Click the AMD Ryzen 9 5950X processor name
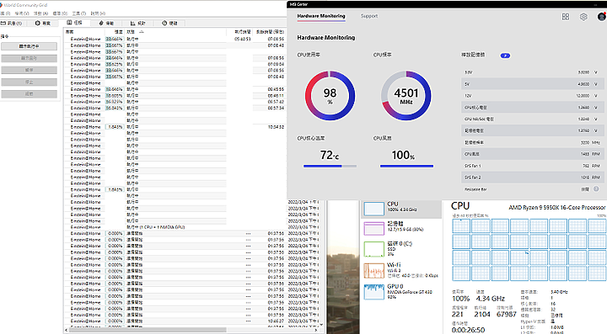The width and height of the screenshot is (607, 334). (556, 207)
